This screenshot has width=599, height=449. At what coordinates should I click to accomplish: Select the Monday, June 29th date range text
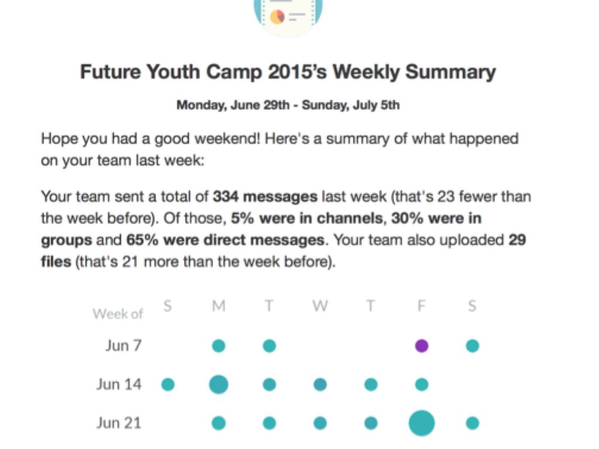tap(288, 106)
